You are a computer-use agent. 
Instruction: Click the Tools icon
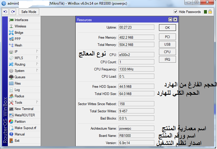point(11,103)
